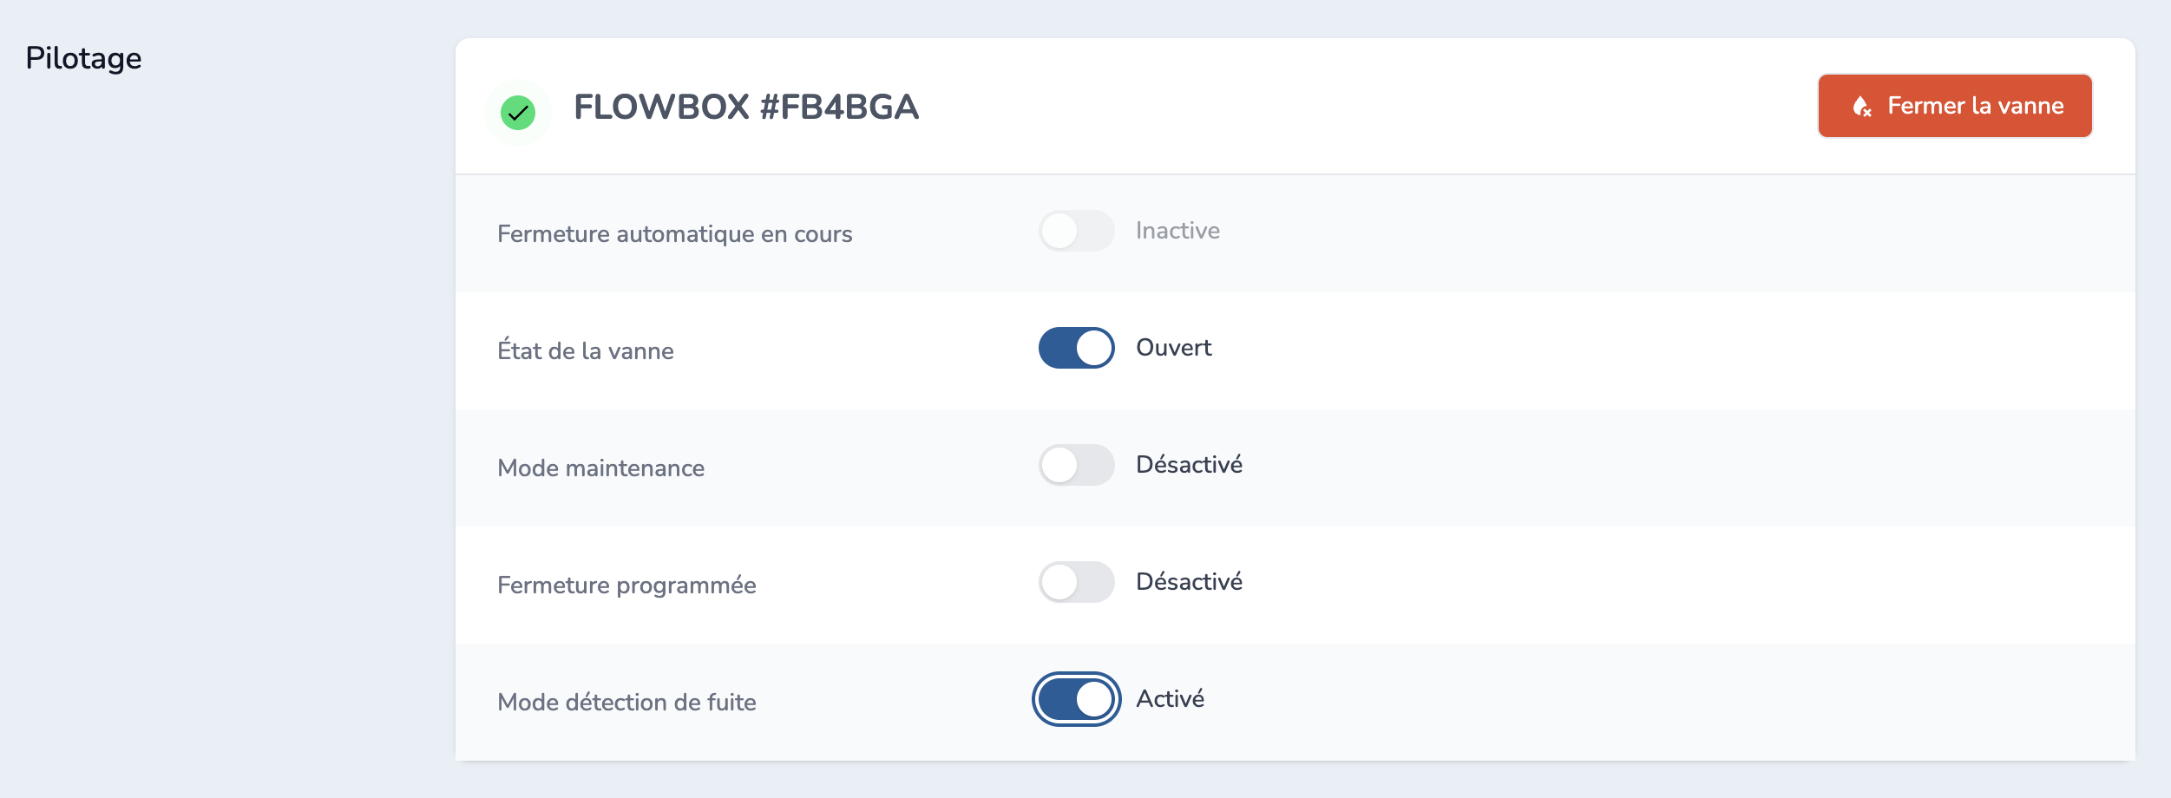Click the Fermeture programmée text label
Viewport: 2171px width, 798px height.
[627, 585]
